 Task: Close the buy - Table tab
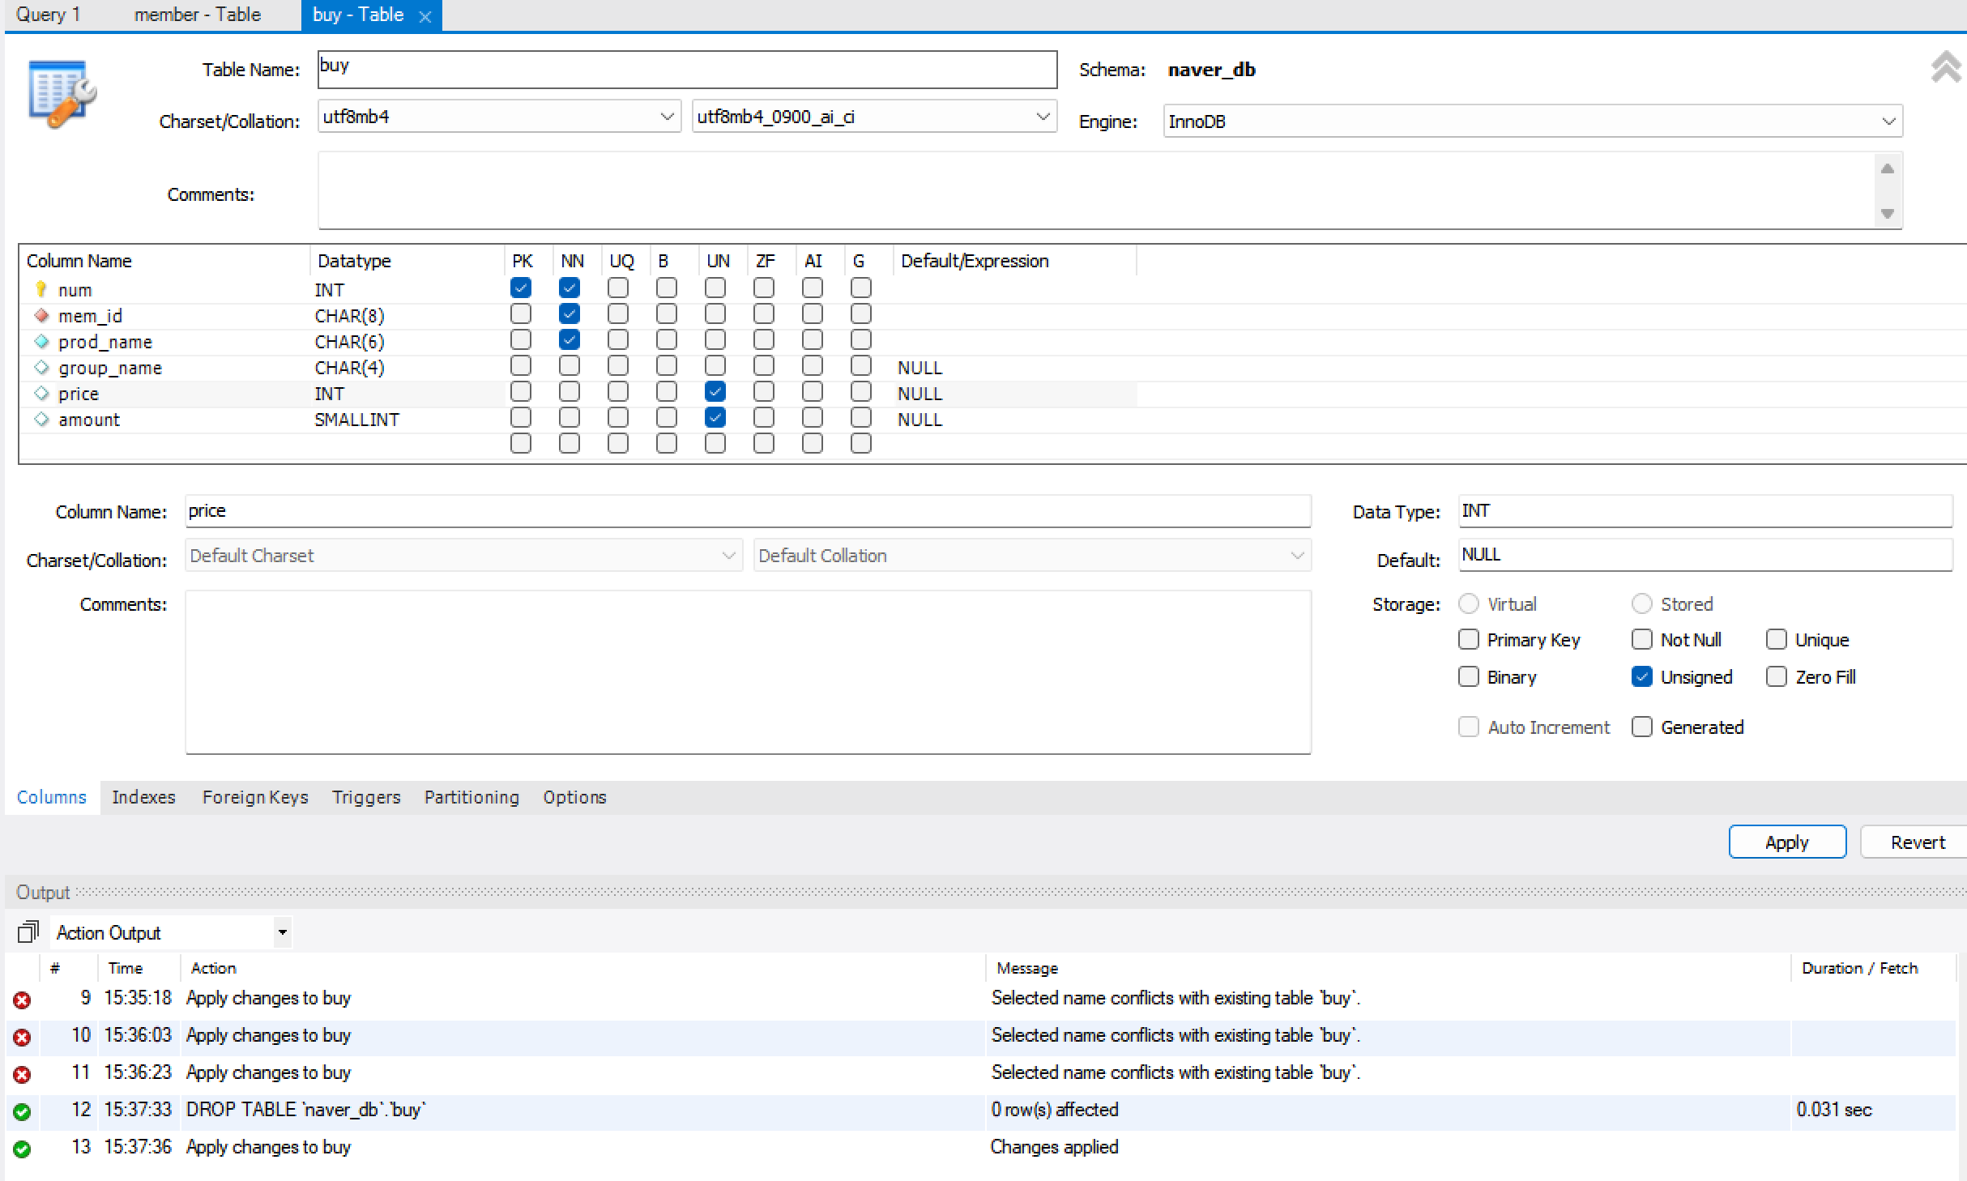click(425, 16)
